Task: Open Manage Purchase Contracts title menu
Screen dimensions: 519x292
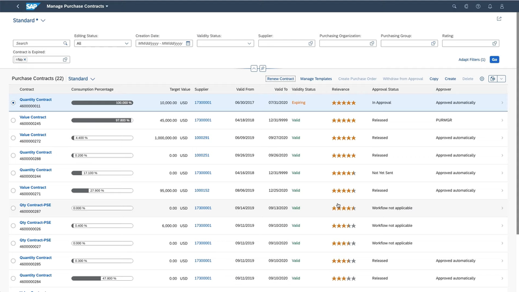Action: pyautogui.click(x=78, y=7)
